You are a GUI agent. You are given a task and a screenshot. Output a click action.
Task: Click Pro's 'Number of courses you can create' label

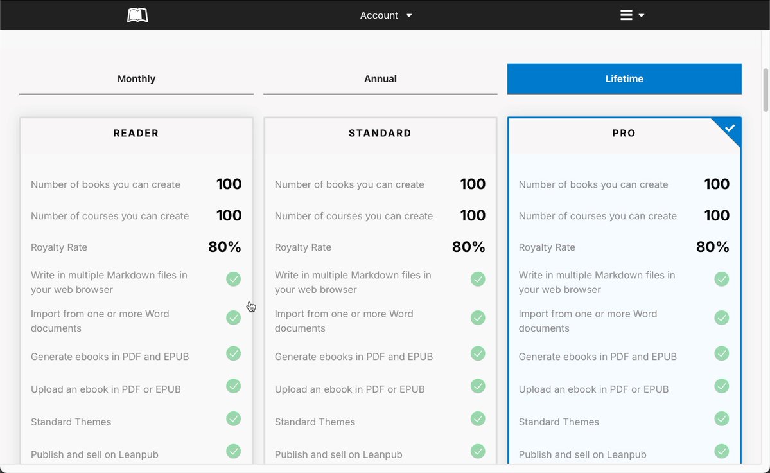[598, 216]
